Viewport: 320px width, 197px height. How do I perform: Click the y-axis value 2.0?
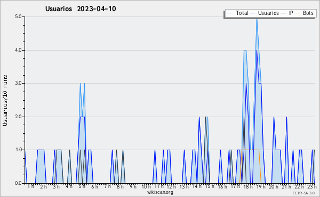18,117
